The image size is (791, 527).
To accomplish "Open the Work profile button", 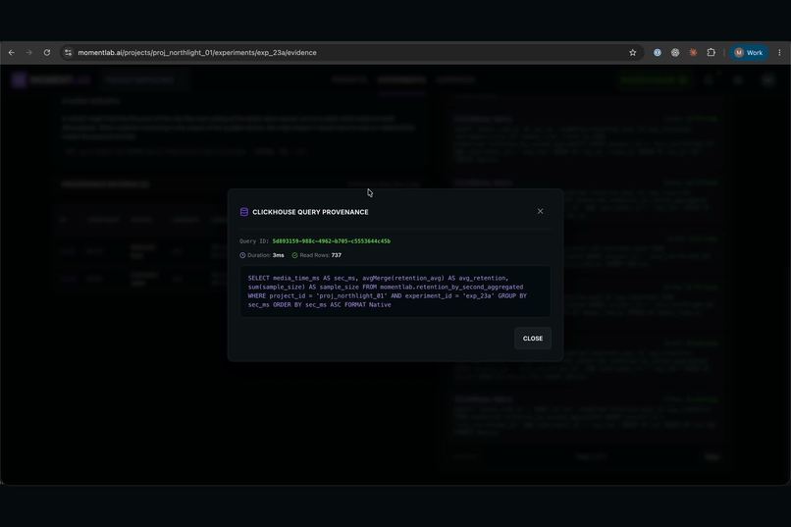I will (x=749, y=52).
